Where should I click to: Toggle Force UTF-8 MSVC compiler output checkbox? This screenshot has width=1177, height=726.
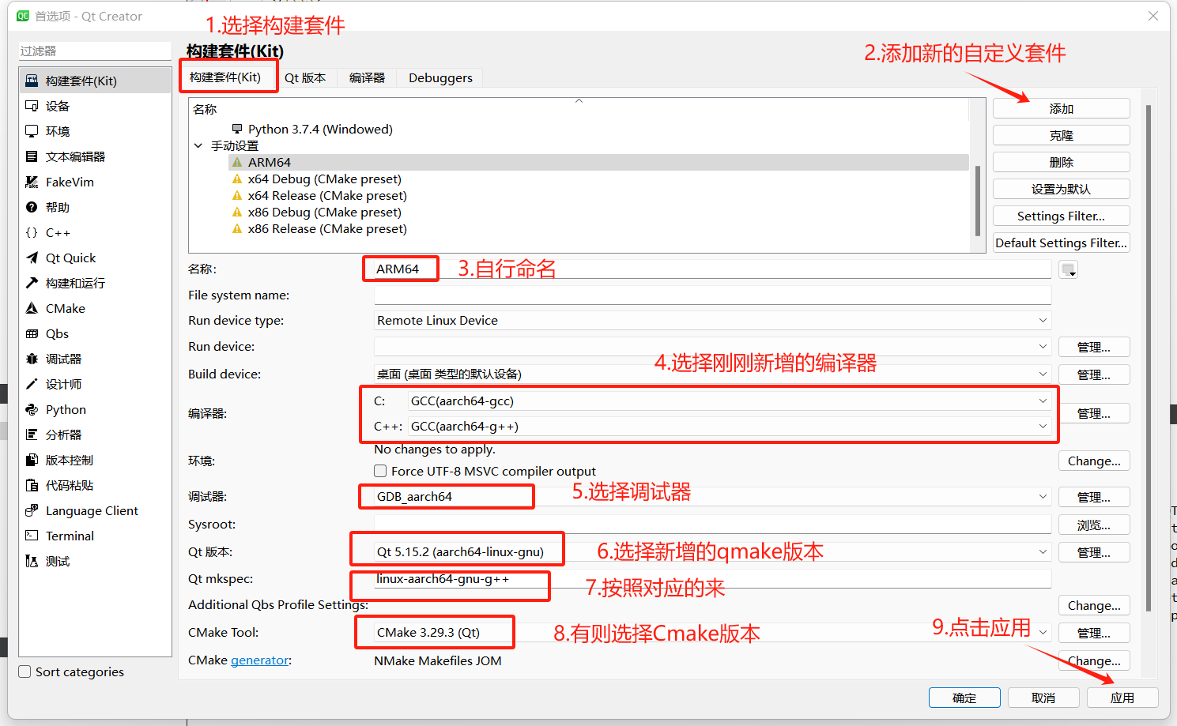pos(380,471)
